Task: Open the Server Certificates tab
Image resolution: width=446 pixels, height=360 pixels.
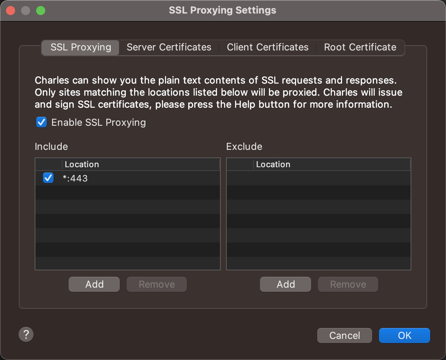Action: (169, 47)
